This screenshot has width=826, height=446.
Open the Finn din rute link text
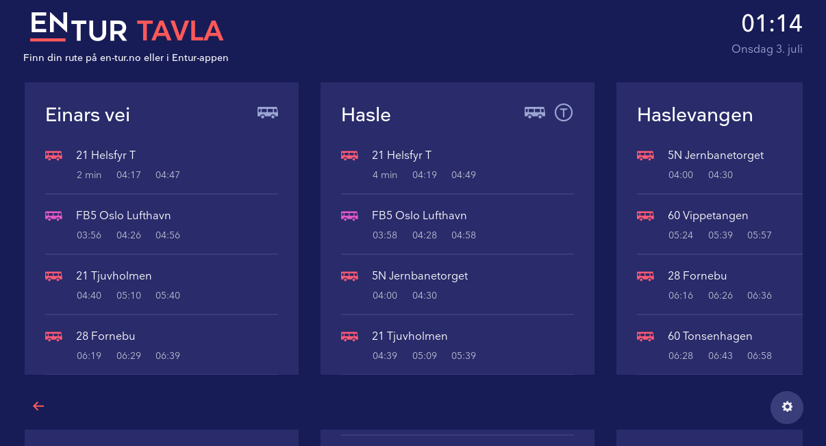point(126,58)
